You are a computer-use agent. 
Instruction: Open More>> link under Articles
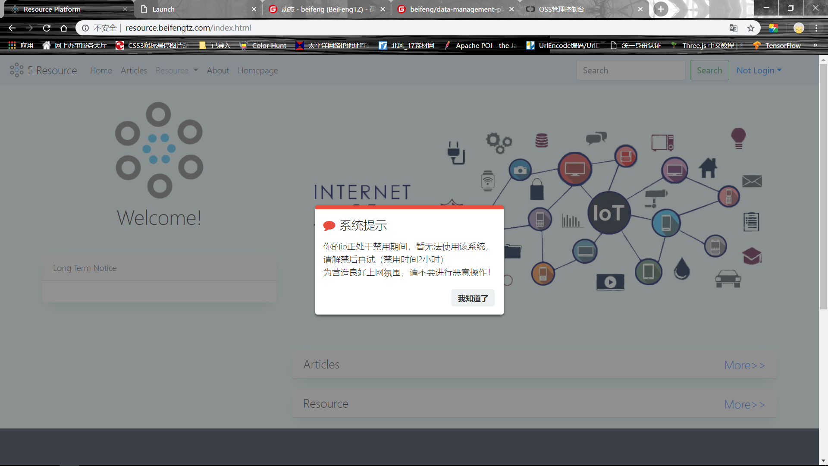point(745,365)
